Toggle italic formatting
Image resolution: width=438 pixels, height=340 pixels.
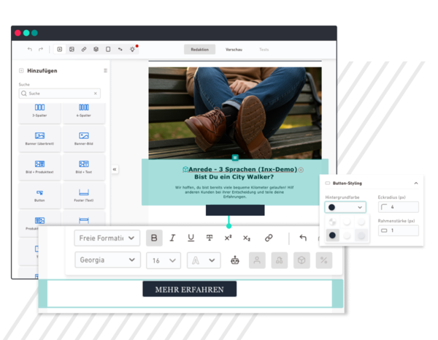[x=172, y=238]
